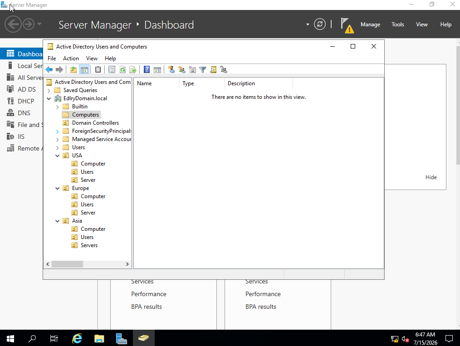
Task: Expand the Builtin container
Action: (58, 107)
